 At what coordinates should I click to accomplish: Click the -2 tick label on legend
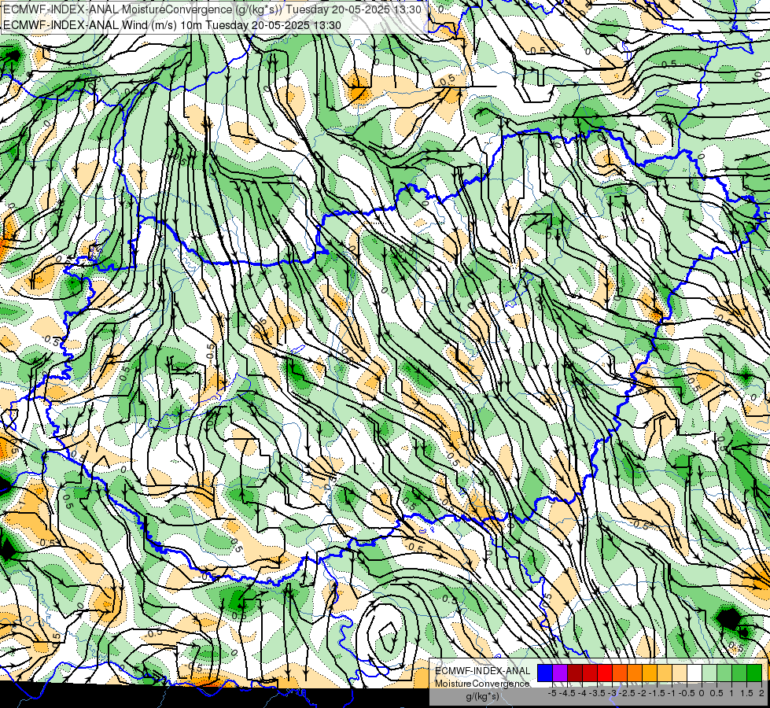click(642, 693)
